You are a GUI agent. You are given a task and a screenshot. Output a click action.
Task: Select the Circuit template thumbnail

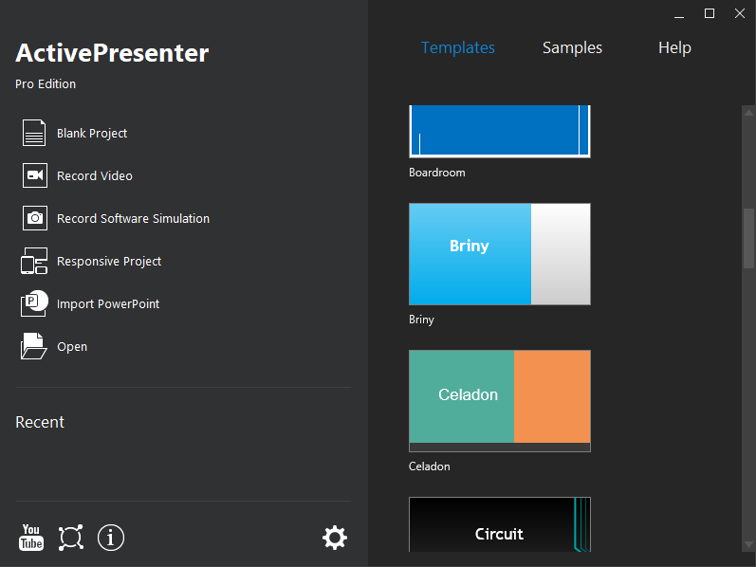click(500, 524)
